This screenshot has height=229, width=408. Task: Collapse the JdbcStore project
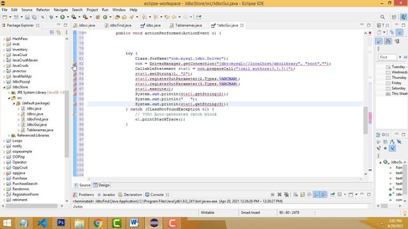tap(4, 87)
